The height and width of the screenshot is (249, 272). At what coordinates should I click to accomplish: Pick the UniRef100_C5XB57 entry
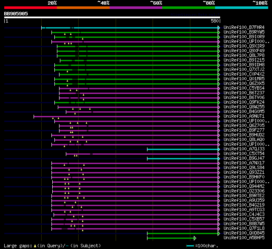pos(244,219)
